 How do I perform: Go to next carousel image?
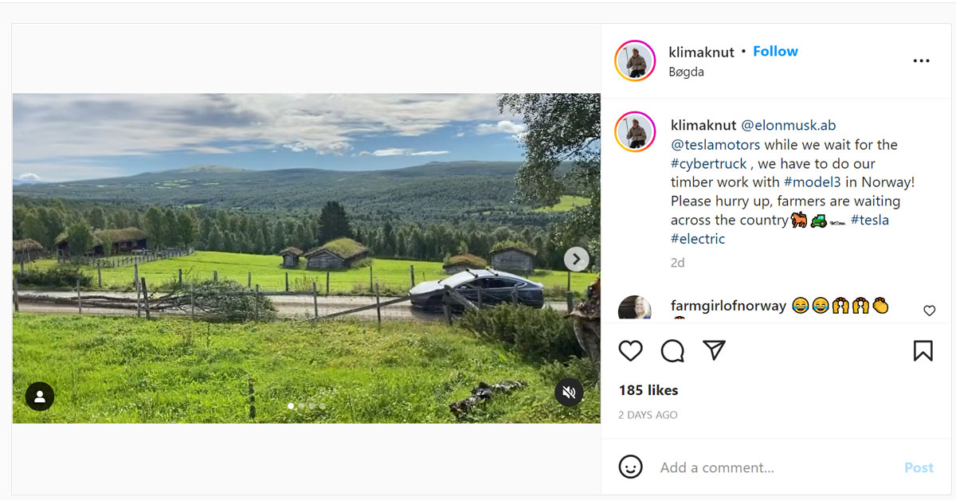[x=576, y=259]
